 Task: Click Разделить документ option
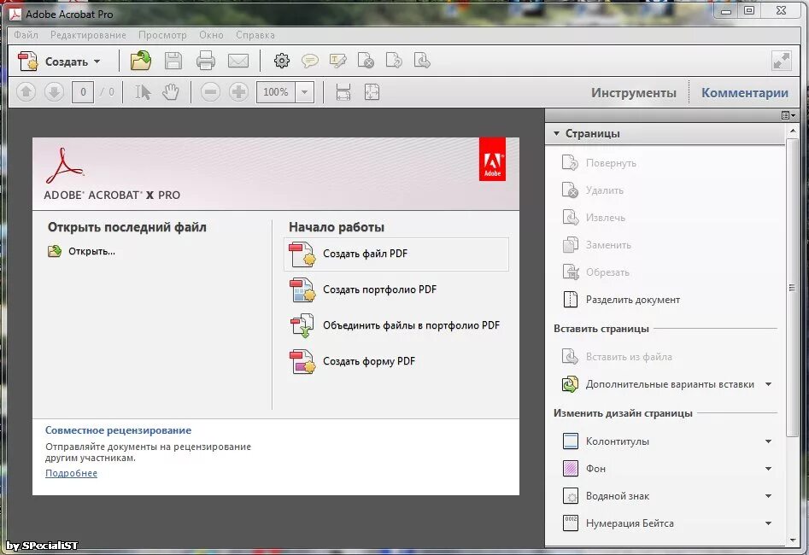coord(621,300)
